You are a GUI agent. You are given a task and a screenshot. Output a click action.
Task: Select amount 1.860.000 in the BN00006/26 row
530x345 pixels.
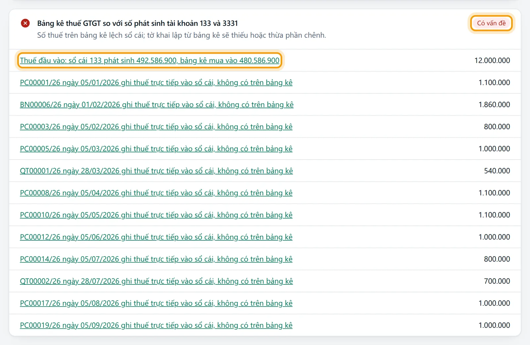[494, 105]
